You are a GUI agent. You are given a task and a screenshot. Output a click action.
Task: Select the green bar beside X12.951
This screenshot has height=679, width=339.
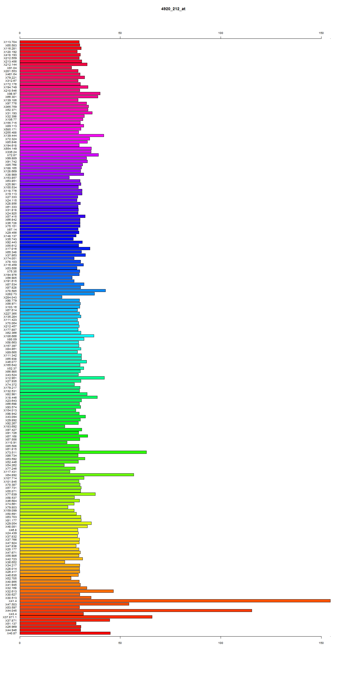point(62,378)
